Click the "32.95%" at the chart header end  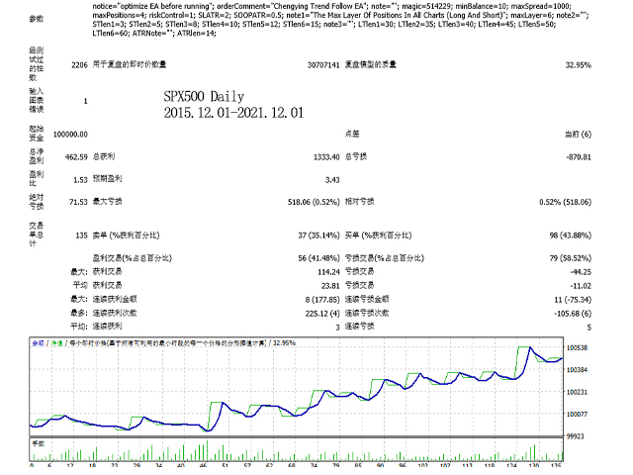coord(284,343)
